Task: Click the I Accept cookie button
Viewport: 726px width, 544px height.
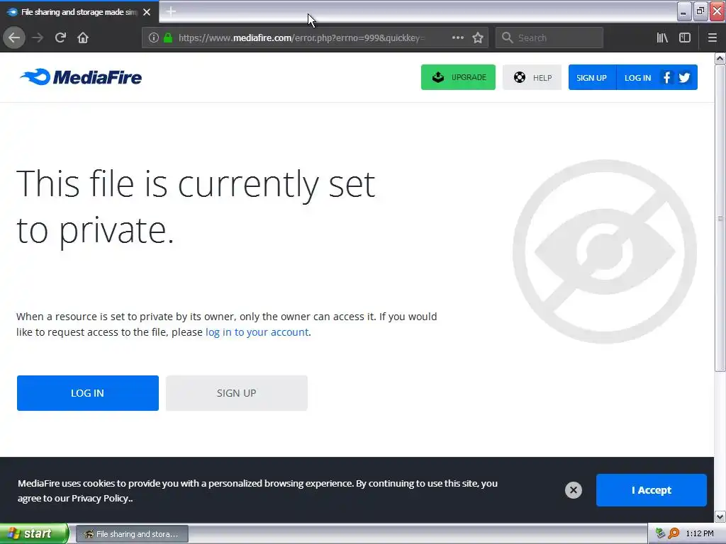Action: pos(651,490)
